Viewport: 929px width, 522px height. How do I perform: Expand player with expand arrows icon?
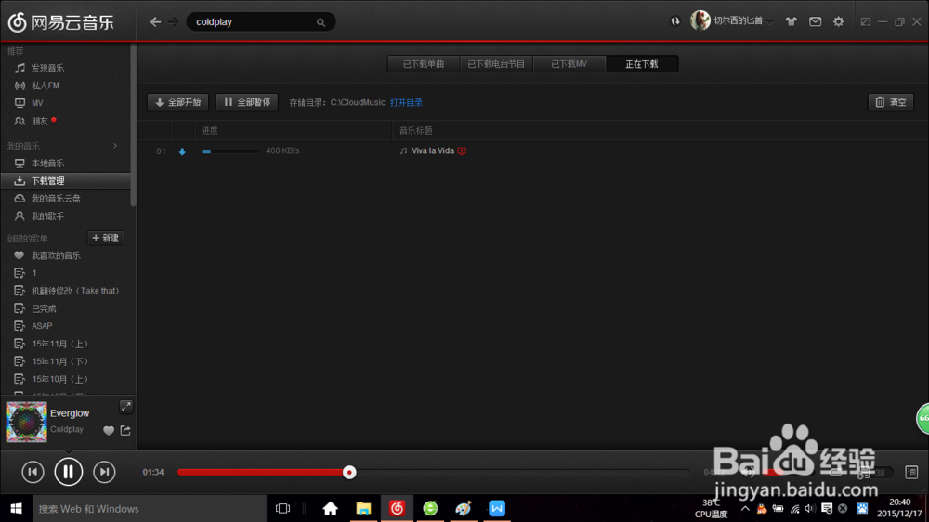pyautogui.click(x=126, y=407)
